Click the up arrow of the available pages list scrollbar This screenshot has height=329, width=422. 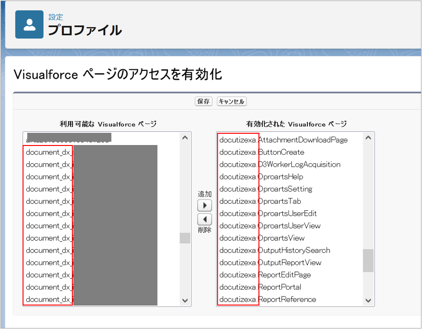(185, 138)
